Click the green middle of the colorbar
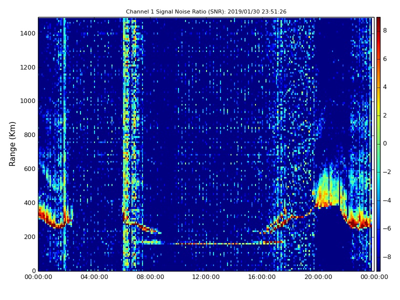 click(x=378, y=144)
